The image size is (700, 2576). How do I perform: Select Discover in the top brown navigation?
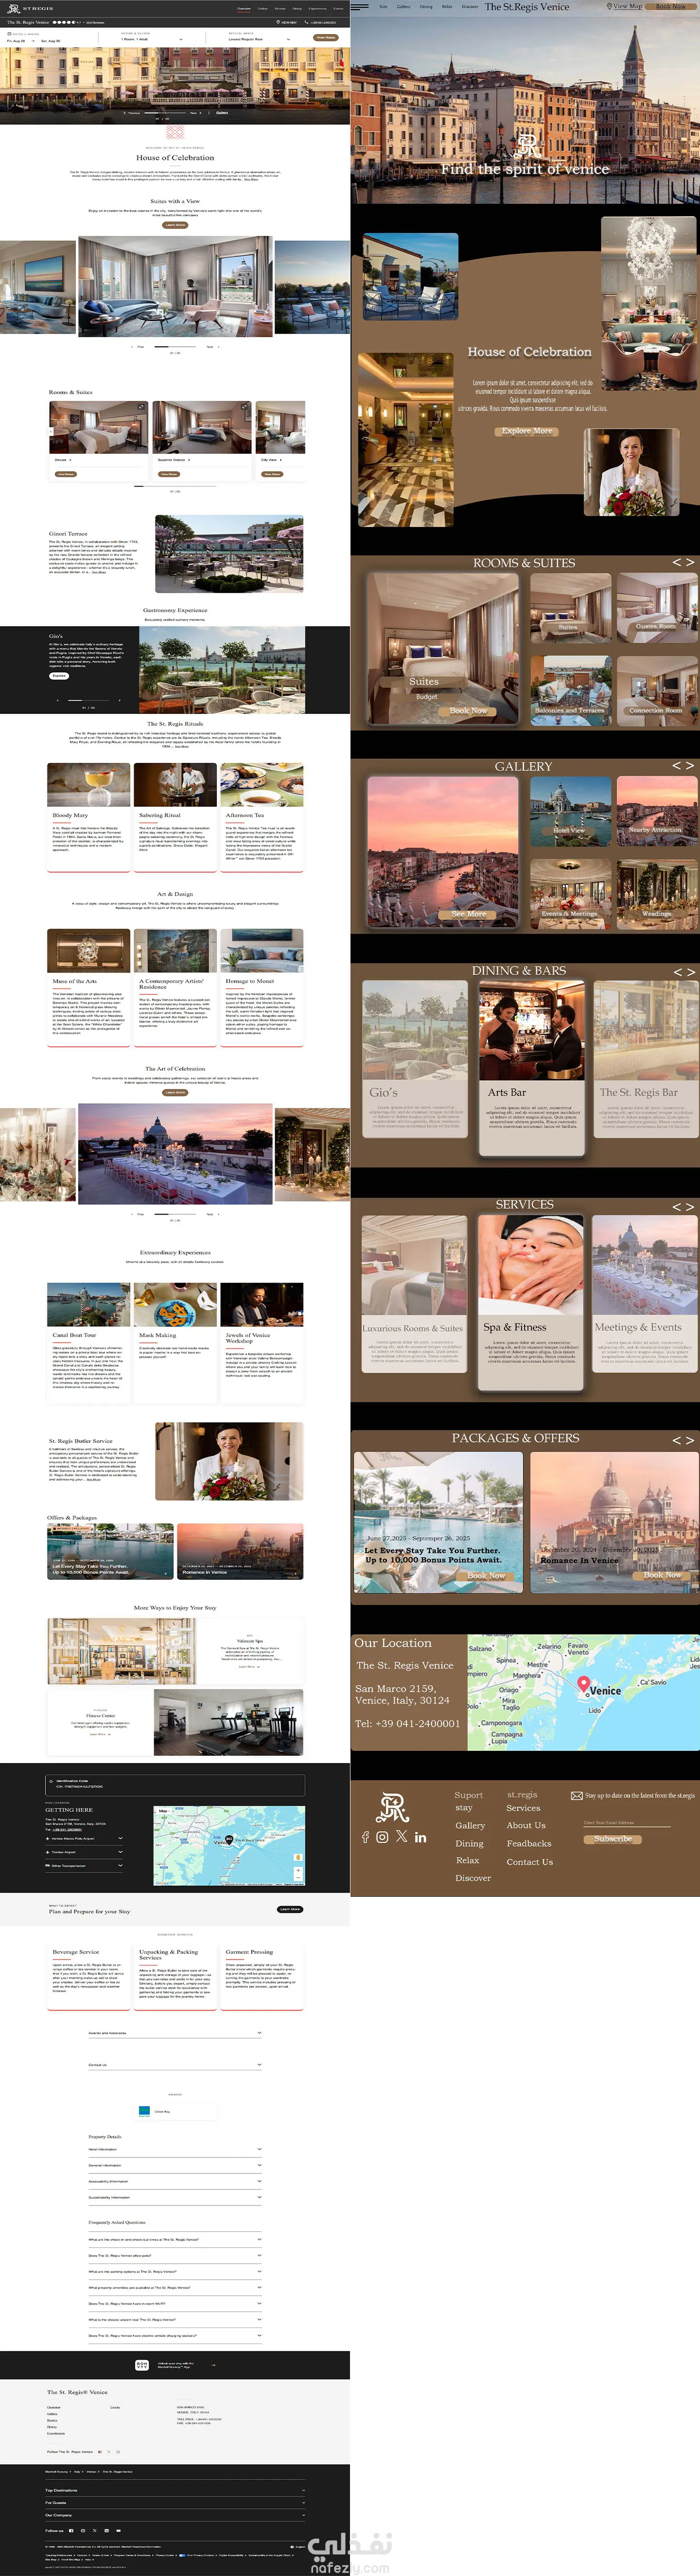(470, 6)
